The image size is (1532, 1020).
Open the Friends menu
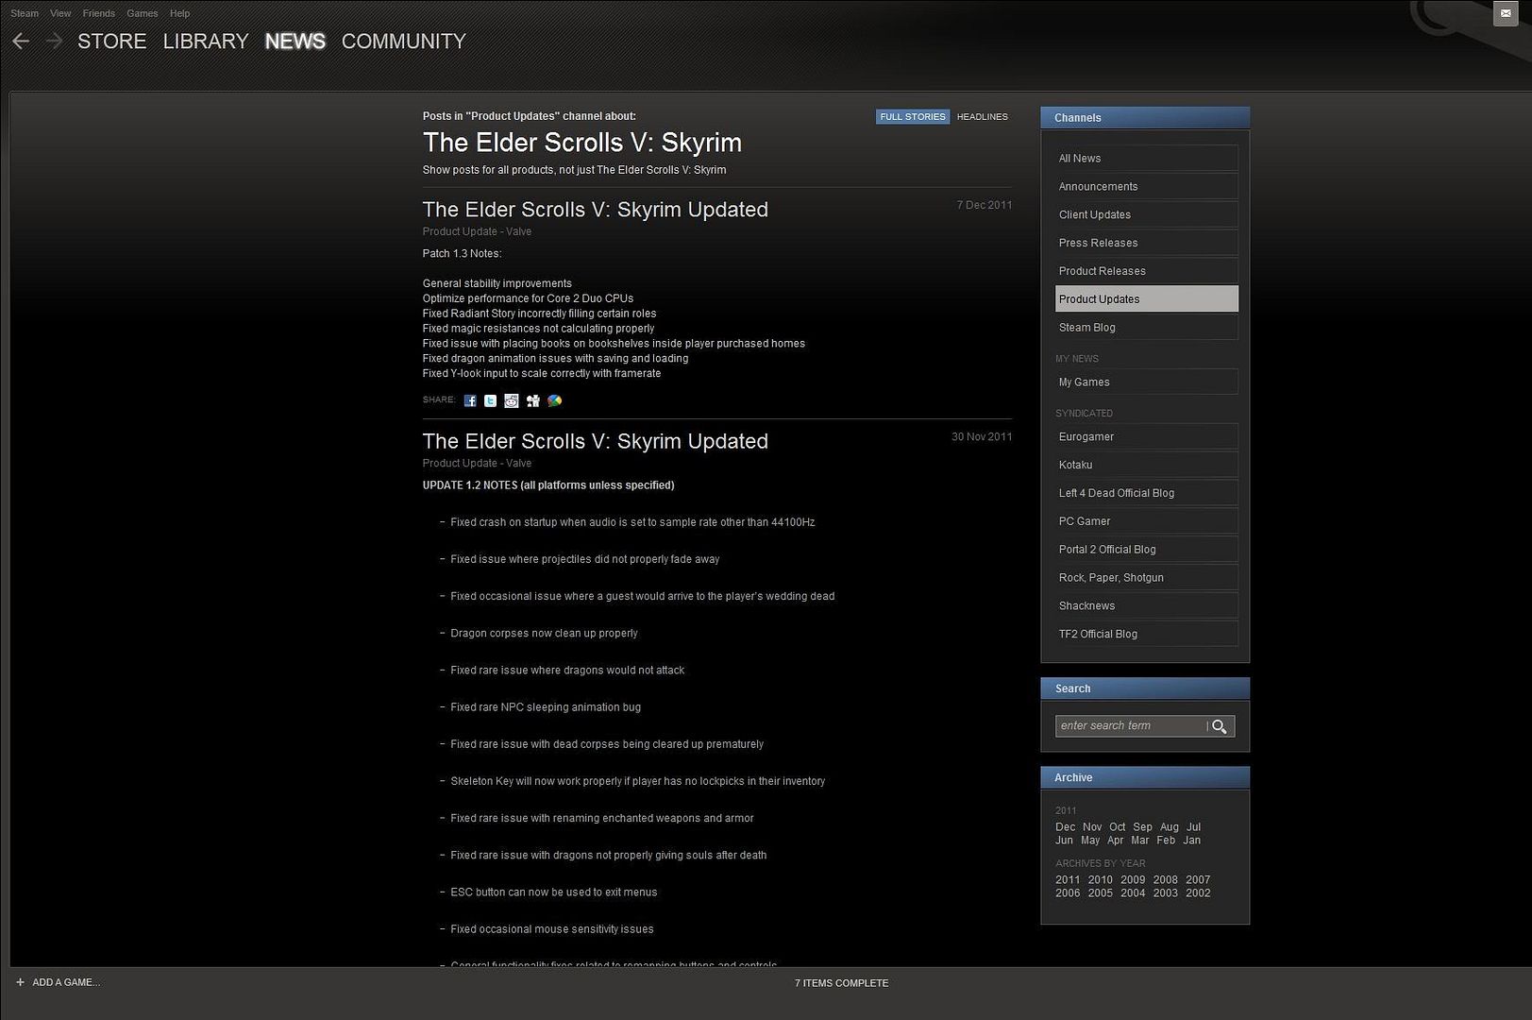point(98,13)
